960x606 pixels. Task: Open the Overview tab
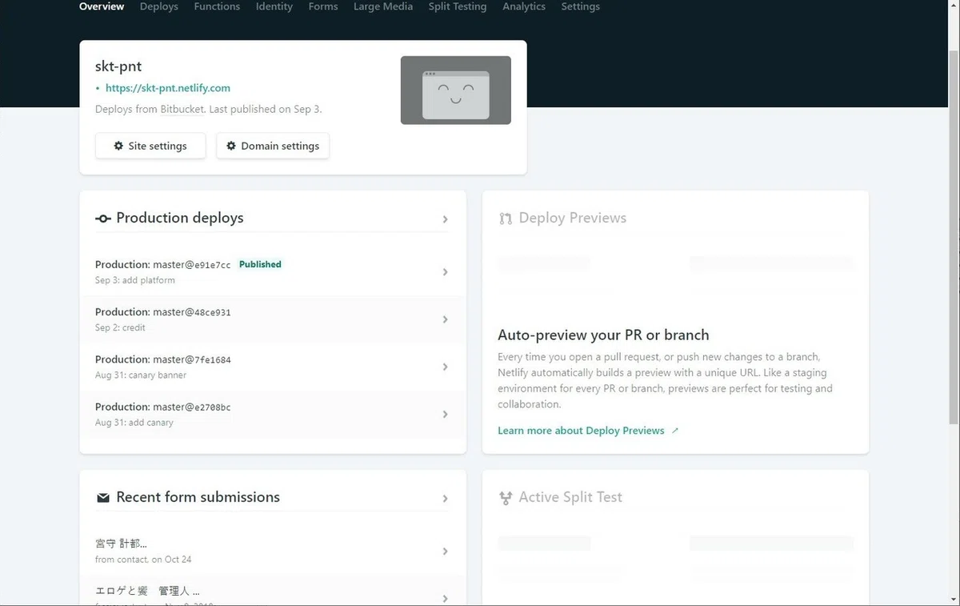point(102,6)
